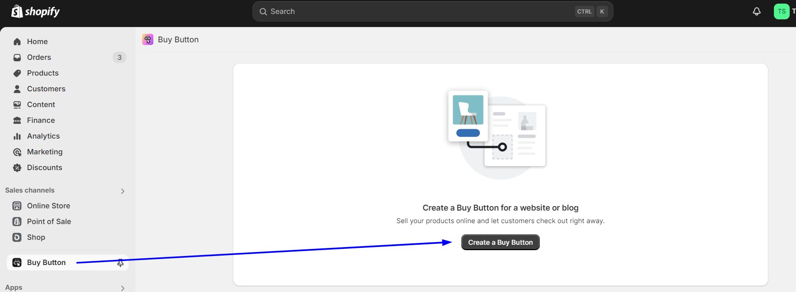This screenshot has height=292, width=796.
Task: Click the Point of Sale icon
Action: 17,221
